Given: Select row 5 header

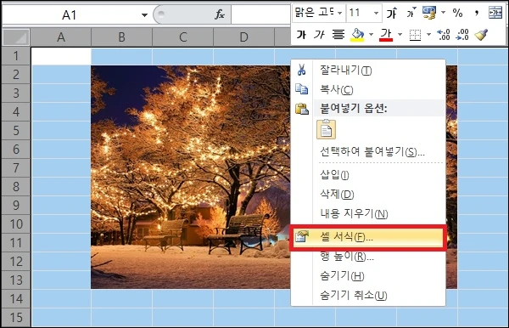Looking at the screenshot, I should pos(16,131).
